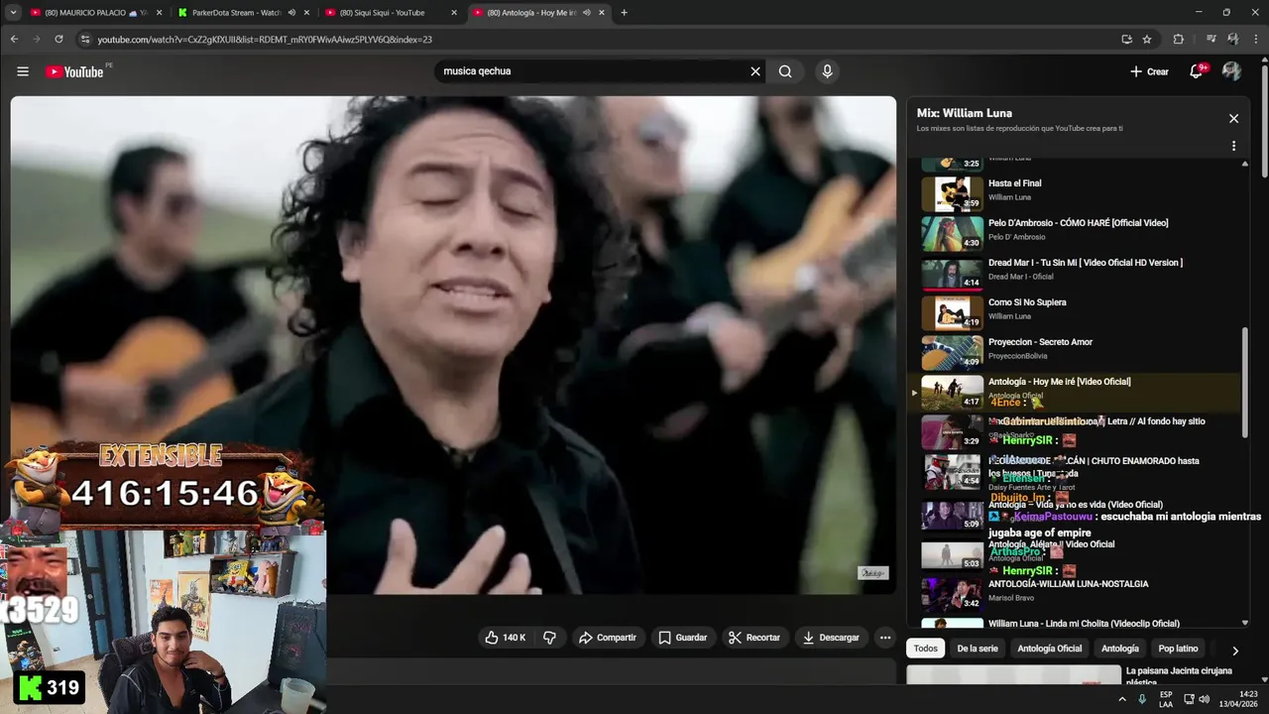Close the Mix: William Luna playlist panel
The image size is (1269, 714).
[1233, 118]
